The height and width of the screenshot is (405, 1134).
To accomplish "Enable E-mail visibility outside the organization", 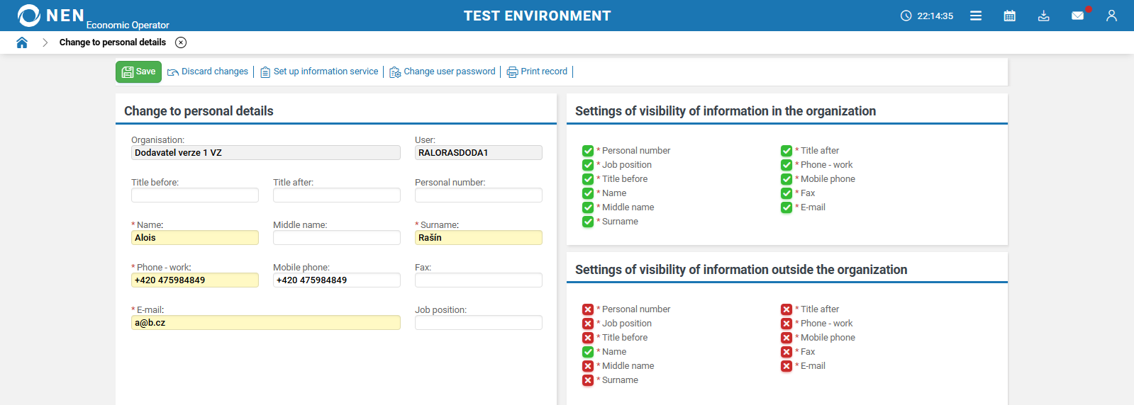I will coord(786,366).
